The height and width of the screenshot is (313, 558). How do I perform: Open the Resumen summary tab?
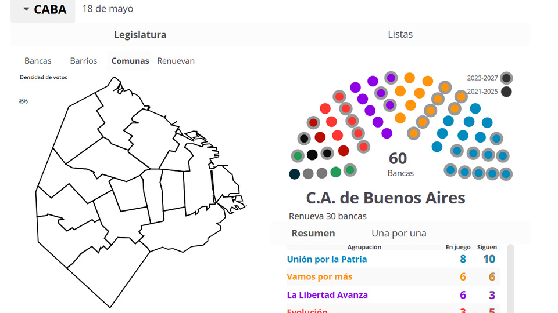[313, 233]
